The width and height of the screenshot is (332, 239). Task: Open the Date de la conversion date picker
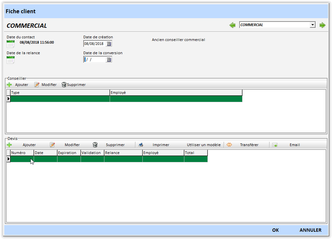click(x=109, y=60)
